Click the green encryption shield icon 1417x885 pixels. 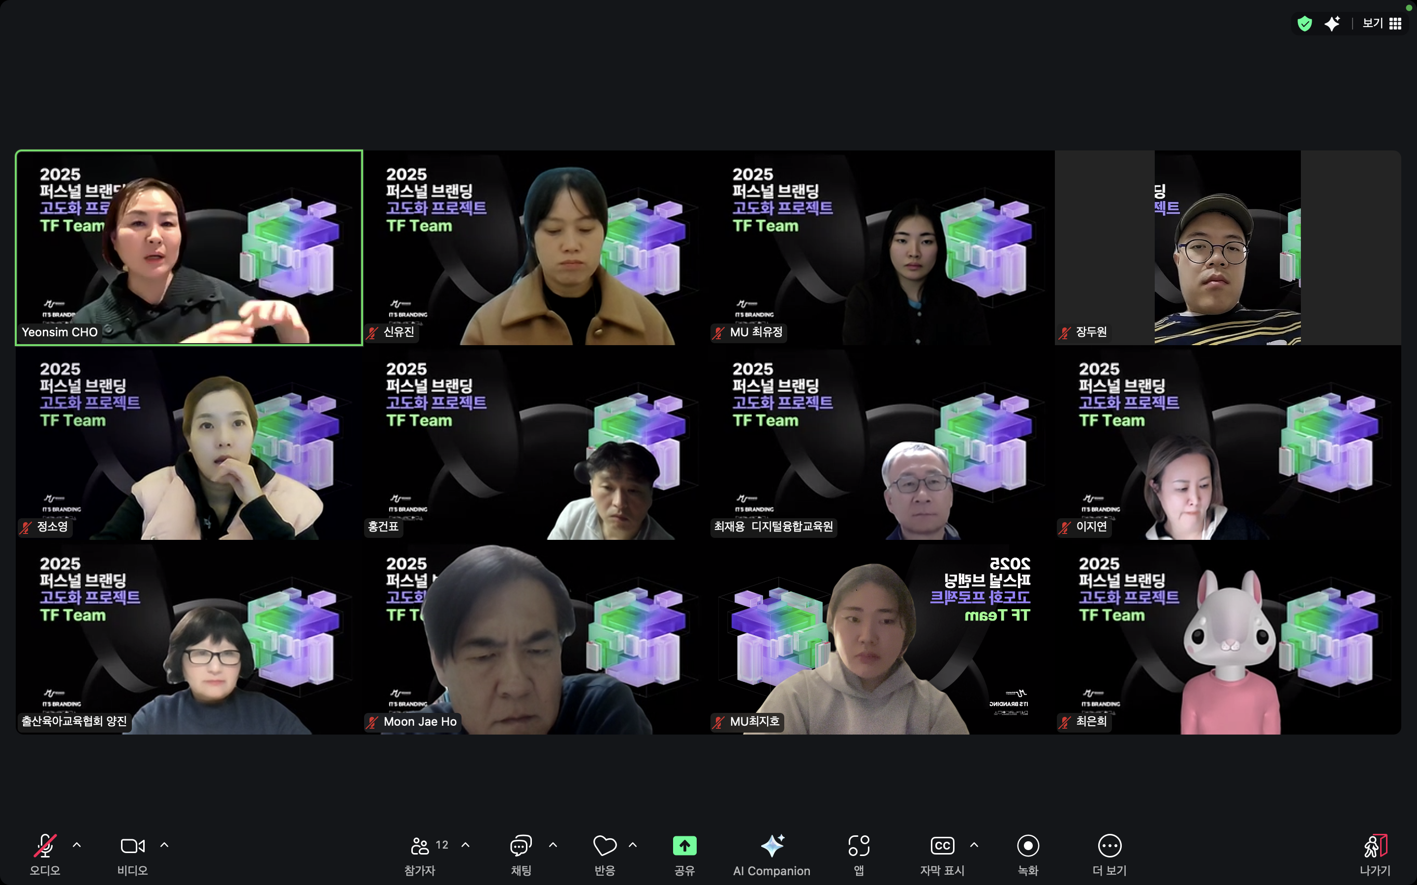coord(1305,24)
